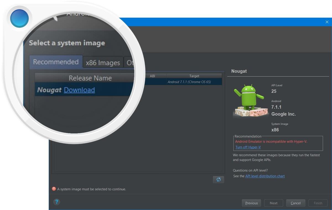Click the Nougat heading in details panel
The height and width of the screenshot is (210, 332).
pos(239,71)
